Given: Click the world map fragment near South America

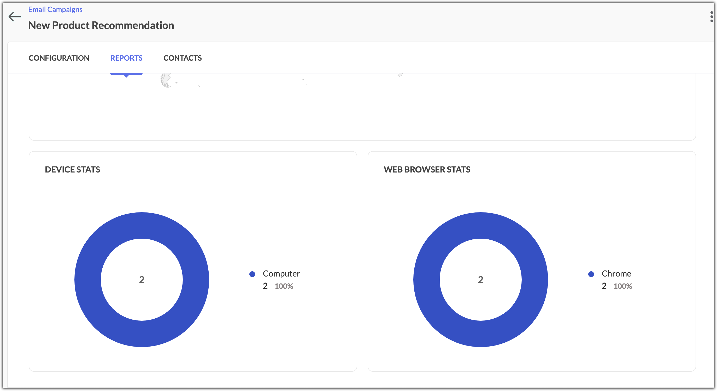Looking at the screenshot, I should click(x=166, y=80).
